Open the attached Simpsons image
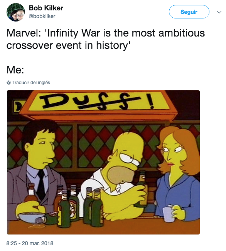Screen dimensions: 226x251 pyautogui.click(x=103, y=162)
